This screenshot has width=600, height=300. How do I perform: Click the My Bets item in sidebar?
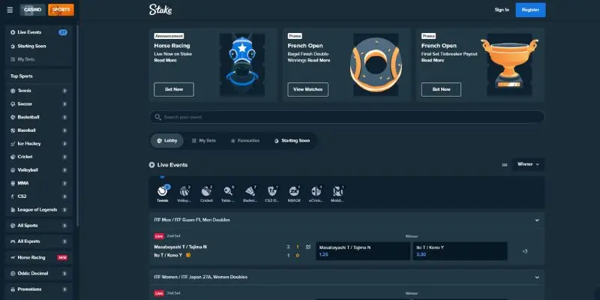(x=39, y=59)
